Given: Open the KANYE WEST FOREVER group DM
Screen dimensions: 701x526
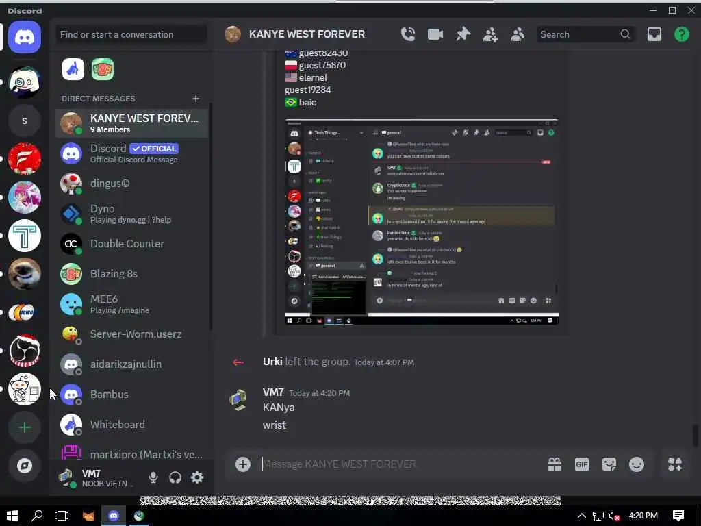Looking at the screenshot, I should (132, 123).
